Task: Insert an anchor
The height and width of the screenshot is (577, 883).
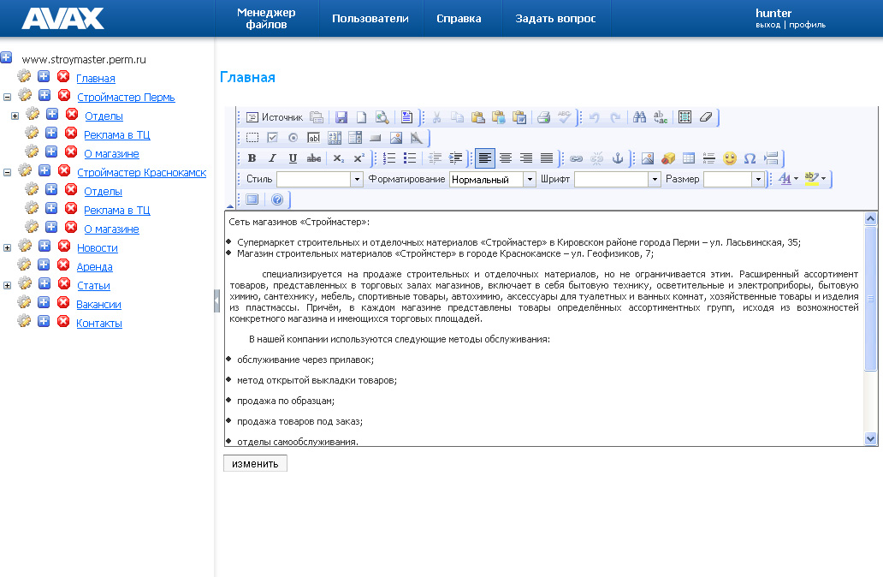Action: click(x=618, y=158)
